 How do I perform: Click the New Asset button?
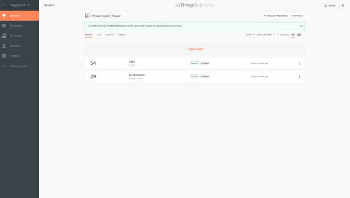(194, 49)
